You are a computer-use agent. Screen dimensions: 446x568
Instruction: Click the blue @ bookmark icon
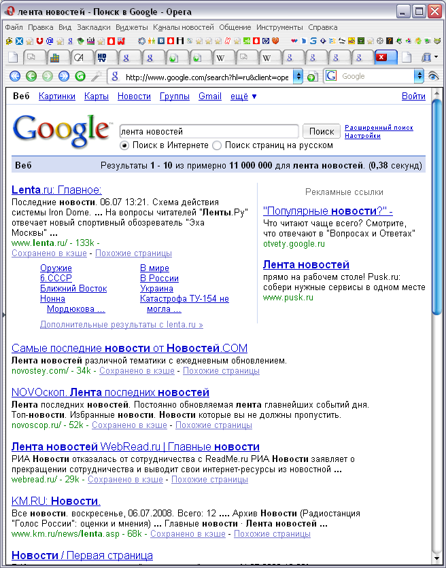[50, 41]
